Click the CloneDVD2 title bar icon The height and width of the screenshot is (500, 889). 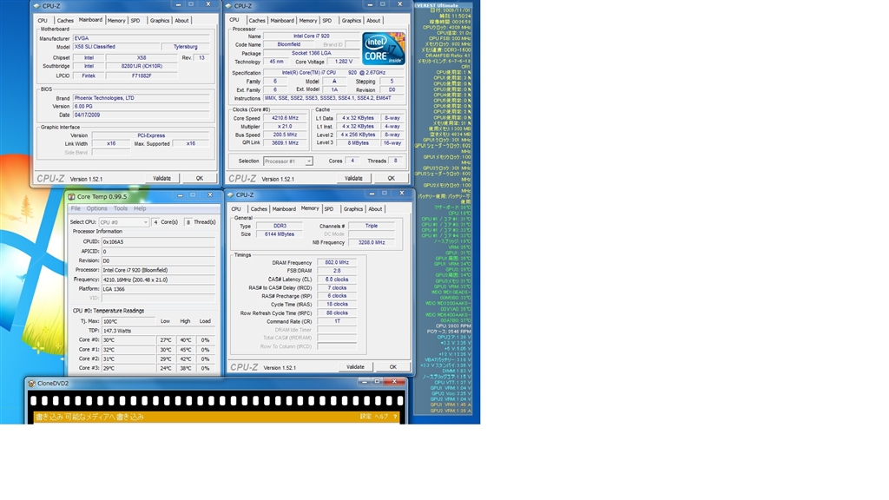point(32,383)
